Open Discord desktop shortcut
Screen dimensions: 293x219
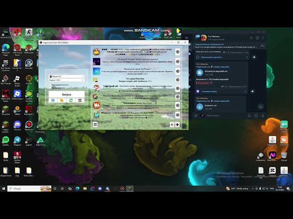17,125
